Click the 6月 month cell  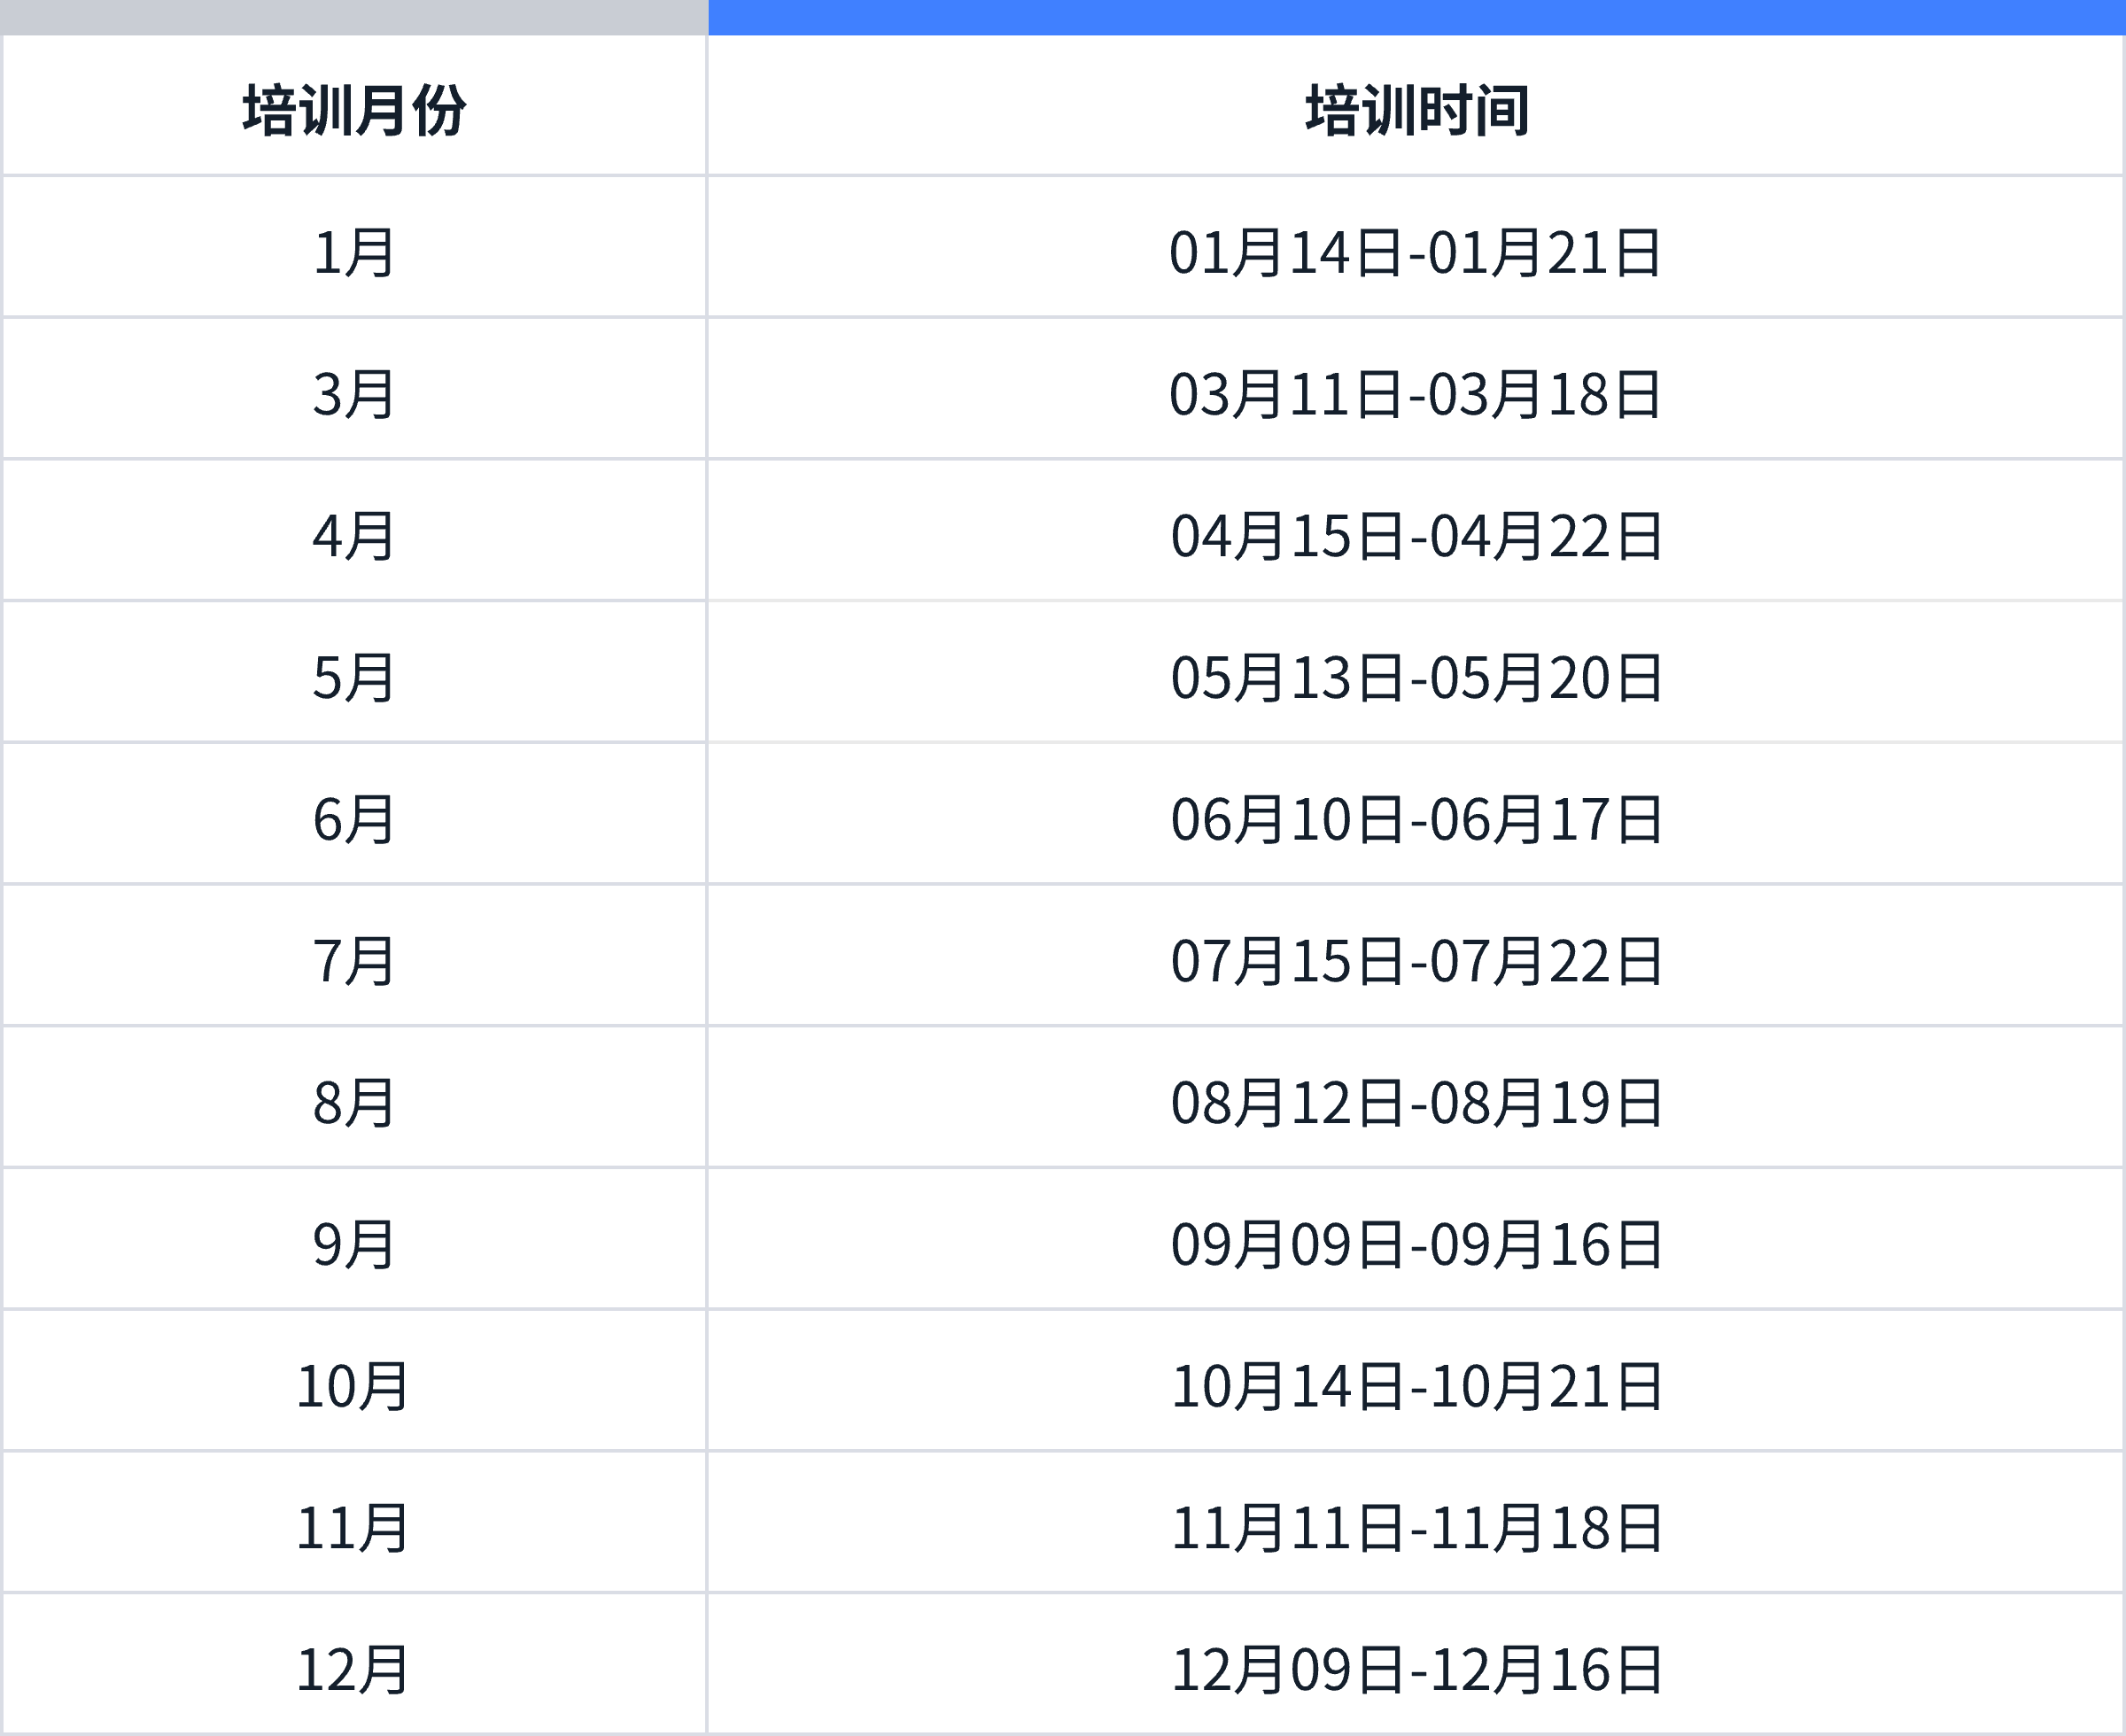tap(354, 820)
